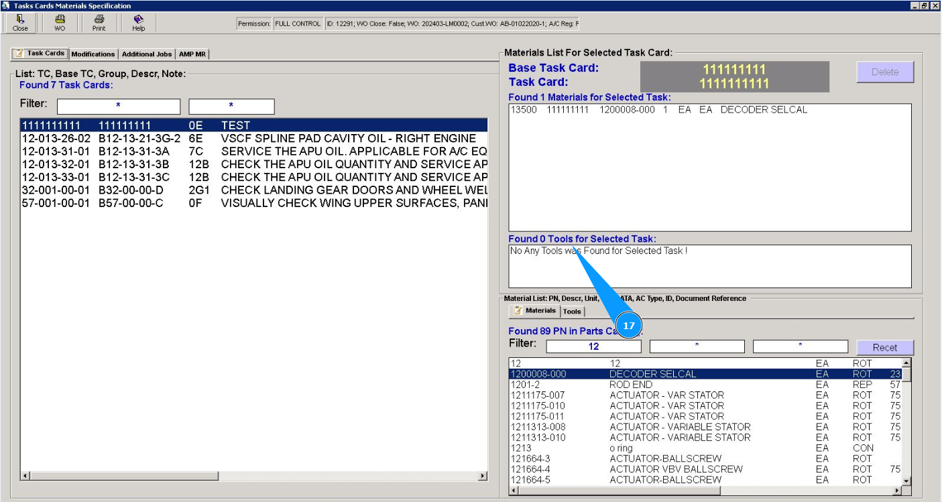
Task: Click the Recet button
Action: [x=885, y=347]
